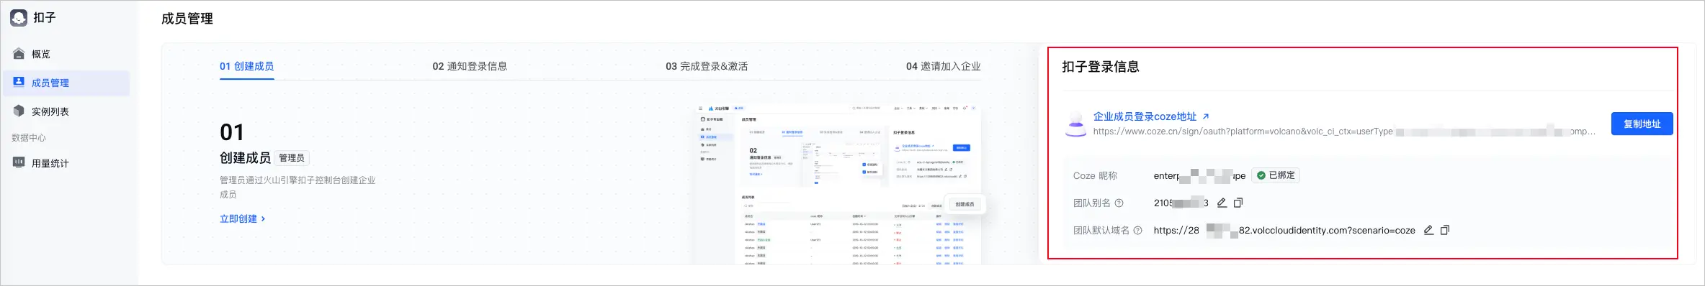Screen dimensions: 1705x286
Task: Click the 扣子登录信息 heading
Action: pos(1101,67)
